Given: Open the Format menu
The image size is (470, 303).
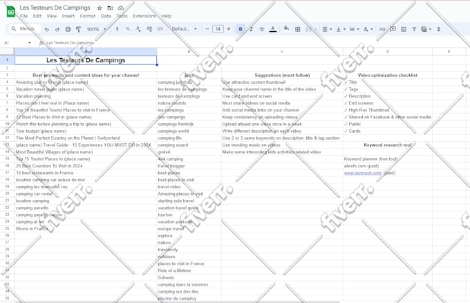Looking at the screenshot, I should coord(88,16).
